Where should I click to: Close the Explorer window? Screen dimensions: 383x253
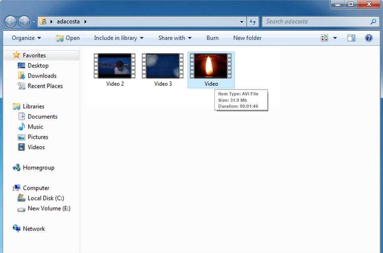click(369, 4)
